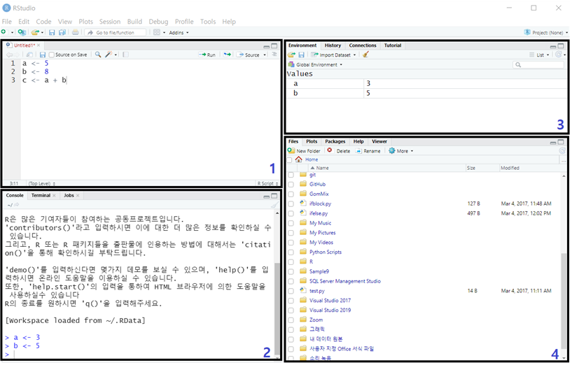The width and height of the screenshot is (572, 365).
Task: Tick the checkbox for ifelse.py
Action: [x=291, y=213]
